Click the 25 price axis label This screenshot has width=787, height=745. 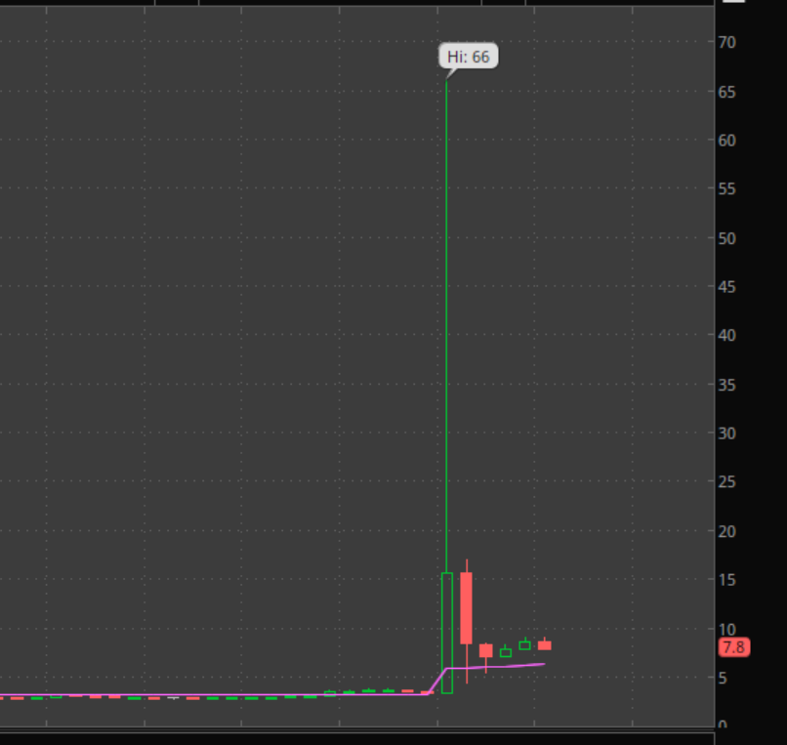coord(726,482)
